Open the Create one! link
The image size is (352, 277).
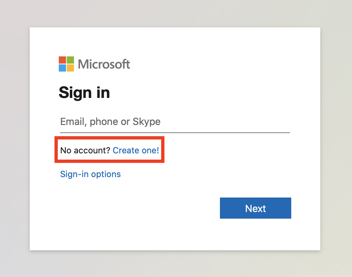[136, 151]
